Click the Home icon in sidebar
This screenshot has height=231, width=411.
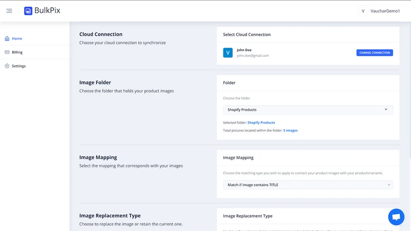click(7, 38)
